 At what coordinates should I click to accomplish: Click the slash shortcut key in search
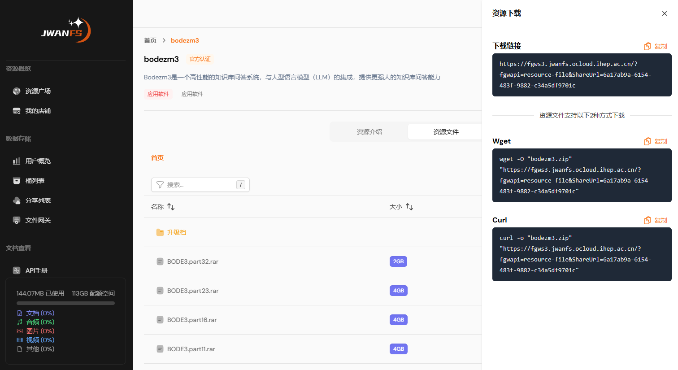tap(241, 185)
